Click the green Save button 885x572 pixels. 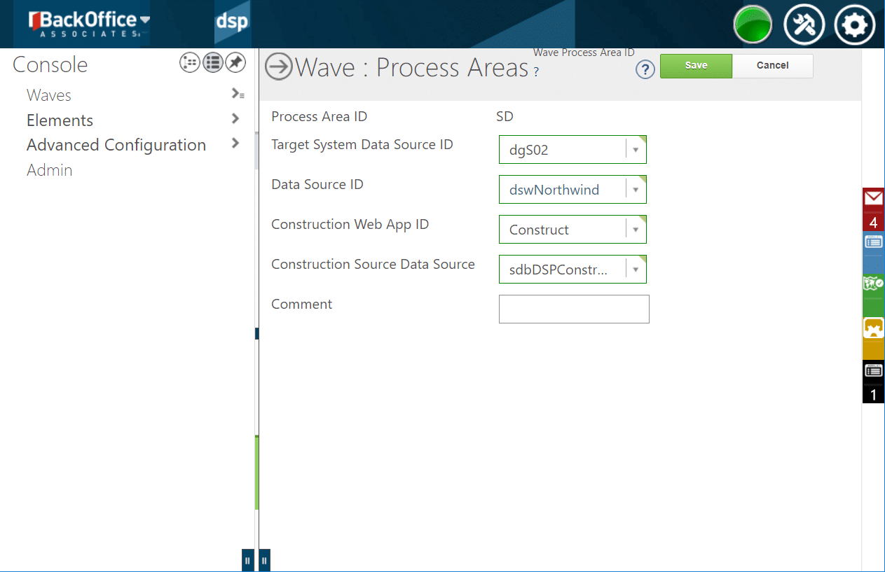[696, 66]
